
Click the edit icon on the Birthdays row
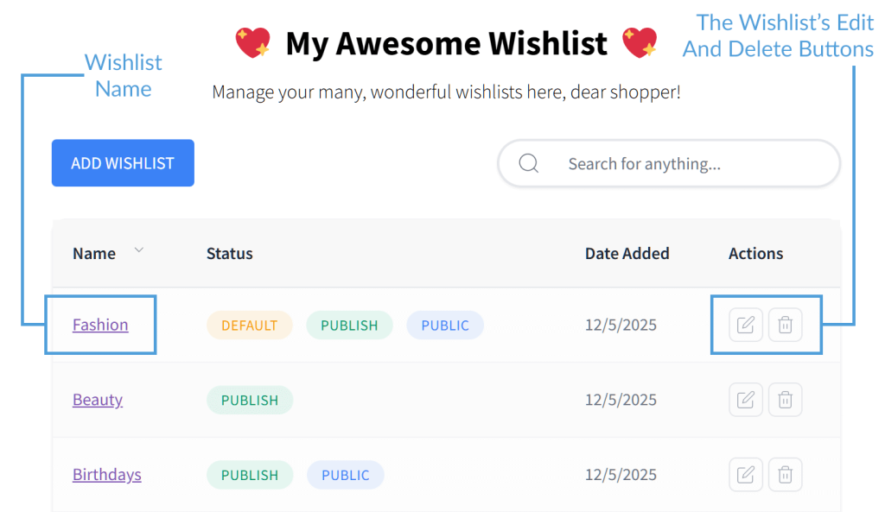[745, 474]
